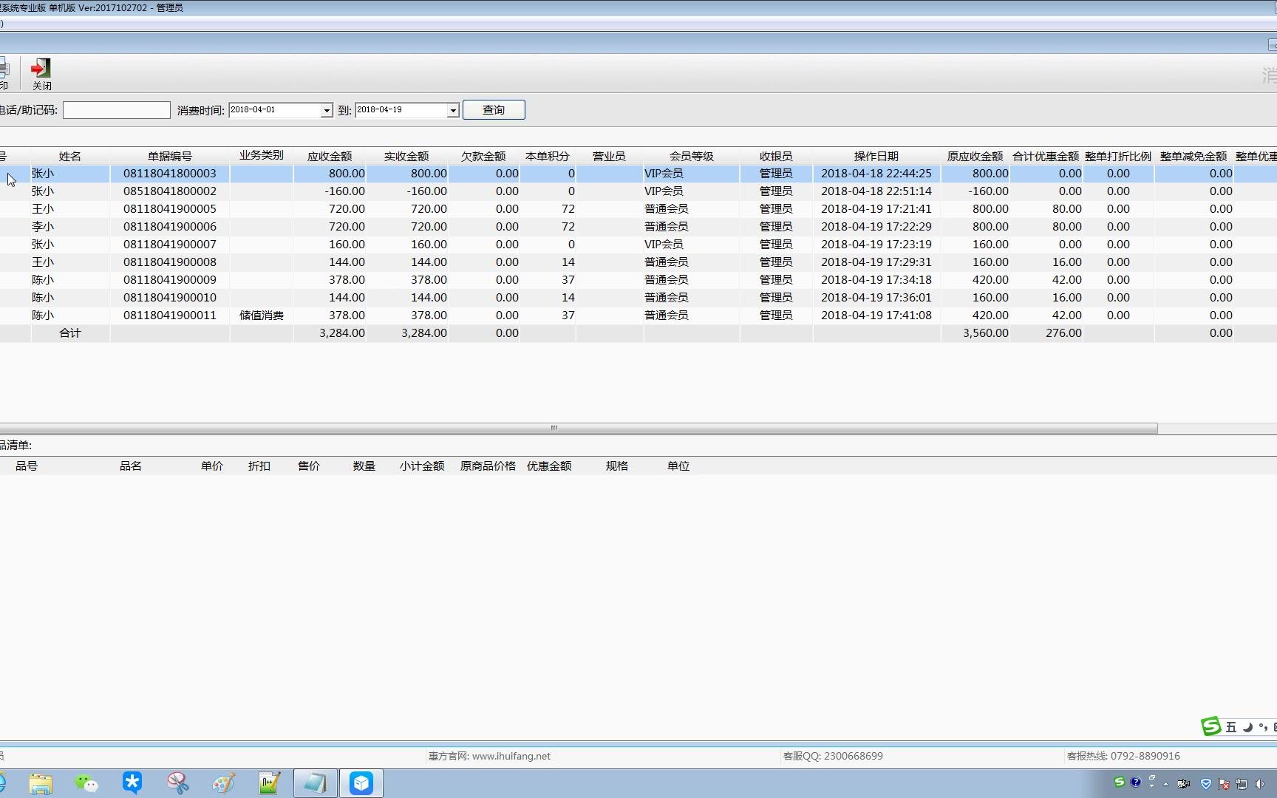Select order row 08118041900011
Viewport: 1277px width, 798px height.
pyautogui.click(x=638, y=316)
